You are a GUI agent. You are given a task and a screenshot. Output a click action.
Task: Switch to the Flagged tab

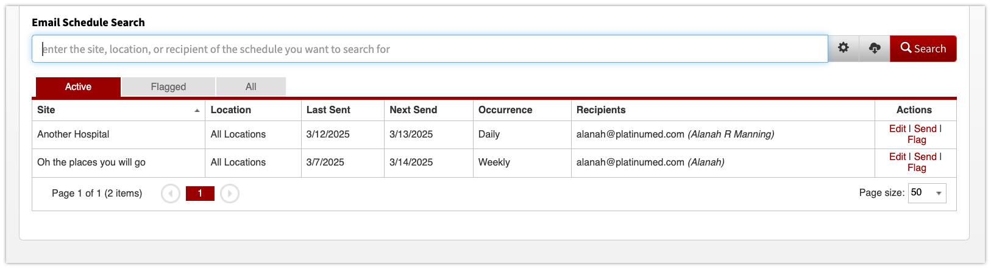coord(168,86)
